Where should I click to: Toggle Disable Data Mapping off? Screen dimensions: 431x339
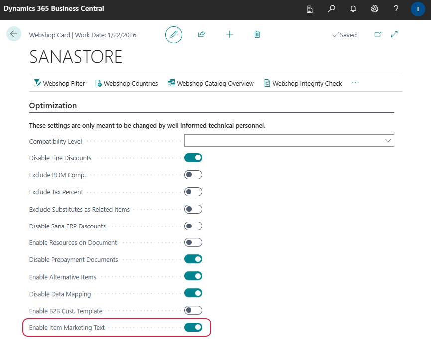pyautogui.click(x=193, y=293)
